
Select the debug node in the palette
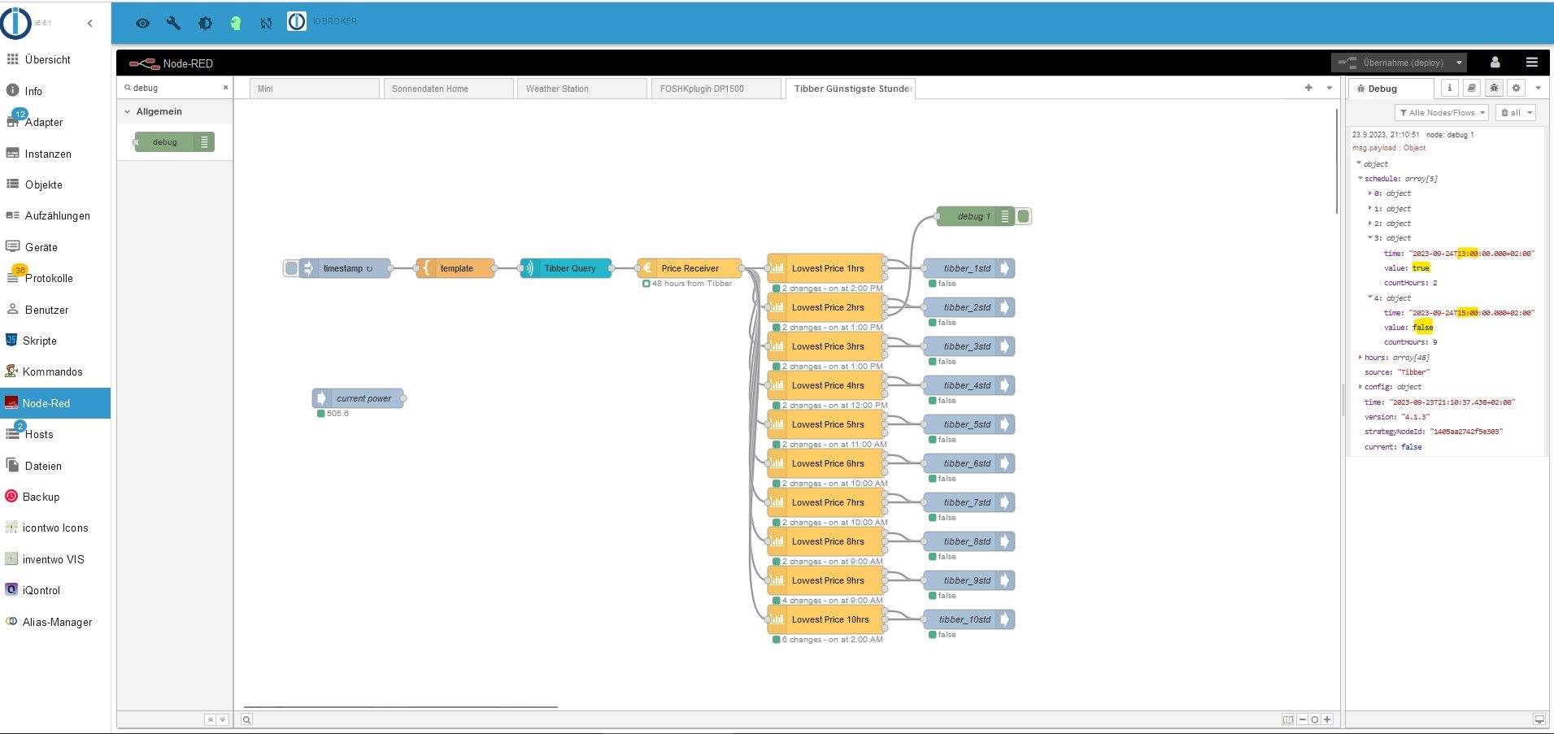tap(175, 142)
